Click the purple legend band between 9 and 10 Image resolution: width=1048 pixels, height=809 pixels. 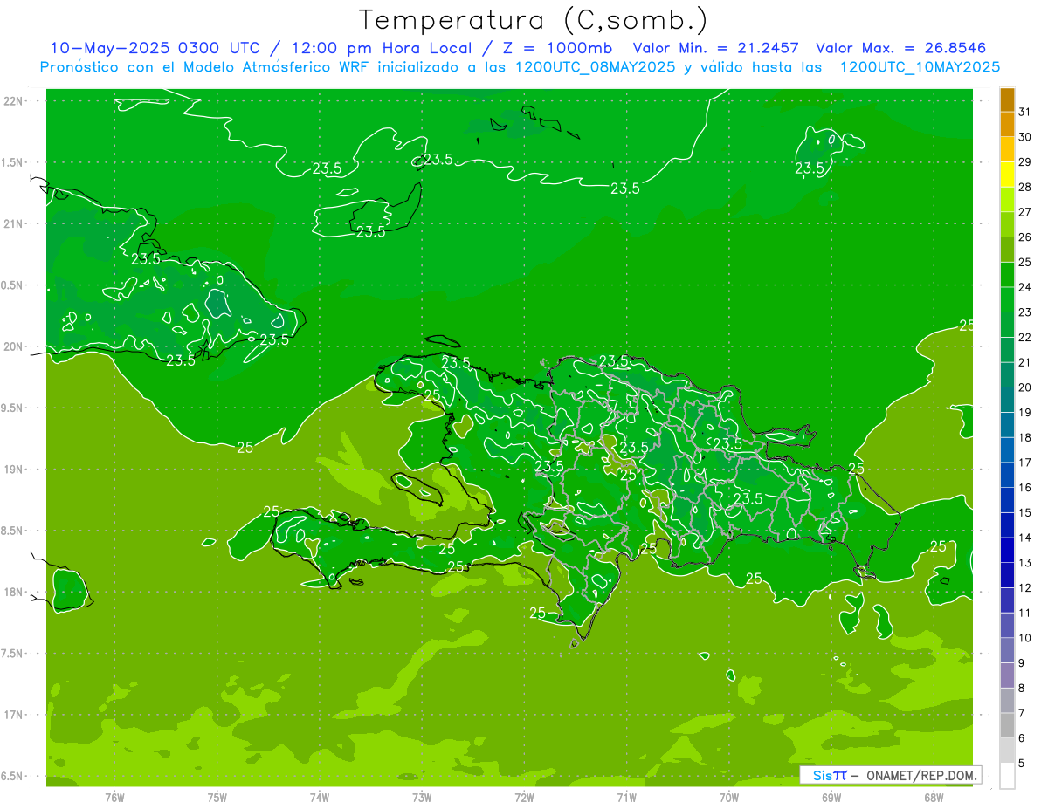click(x=1007, y=650)
